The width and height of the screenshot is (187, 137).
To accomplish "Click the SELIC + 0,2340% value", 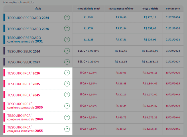I will (x=88, y=62).
